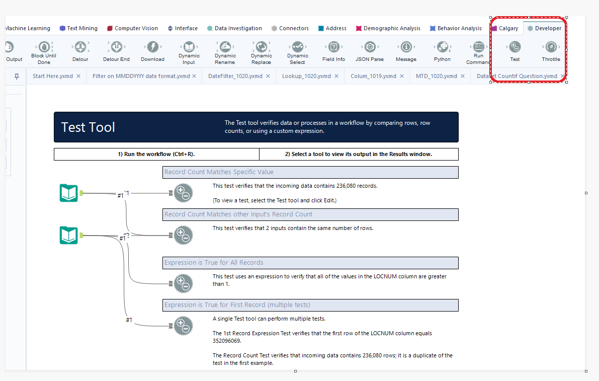This screenshot has height=381, width=599.
Task: Toggle the tool palette pin
Action: [19, 76]
